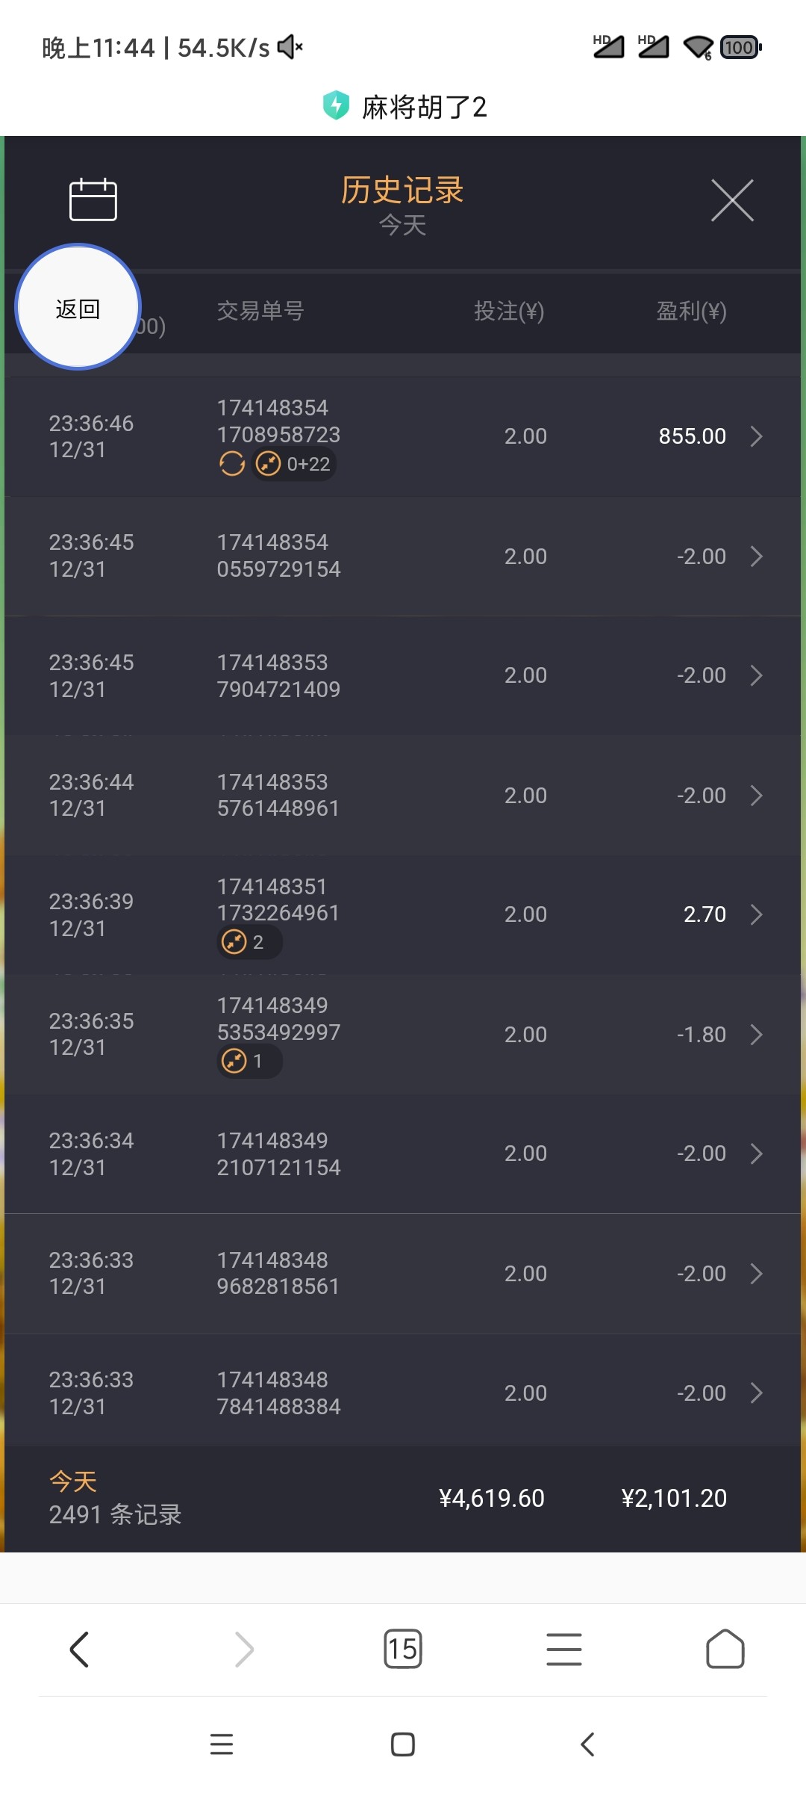Open the browser menu hamburger icon
806x1793 pixels.
click(564, 1649)
